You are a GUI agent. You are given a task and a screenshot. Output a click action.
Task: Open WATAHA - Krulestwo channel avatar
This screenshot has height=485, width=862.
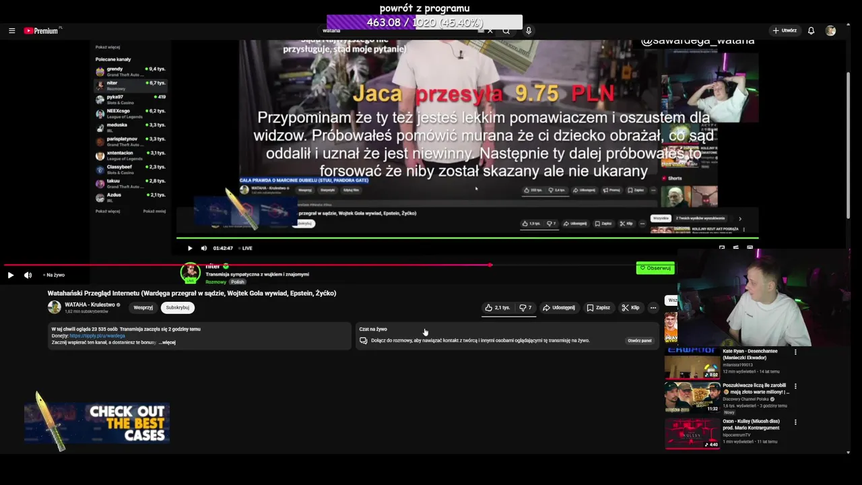click(54, 307)
